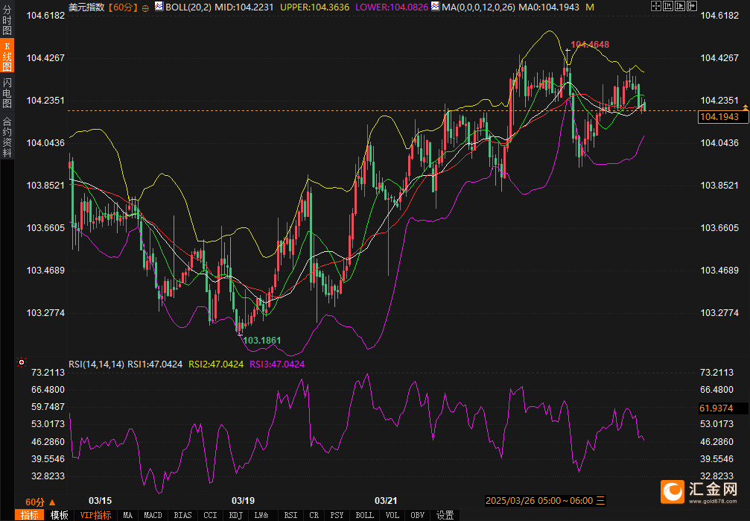
Task: Click the yellow M label after MA0 value
Action: (590, 7)
